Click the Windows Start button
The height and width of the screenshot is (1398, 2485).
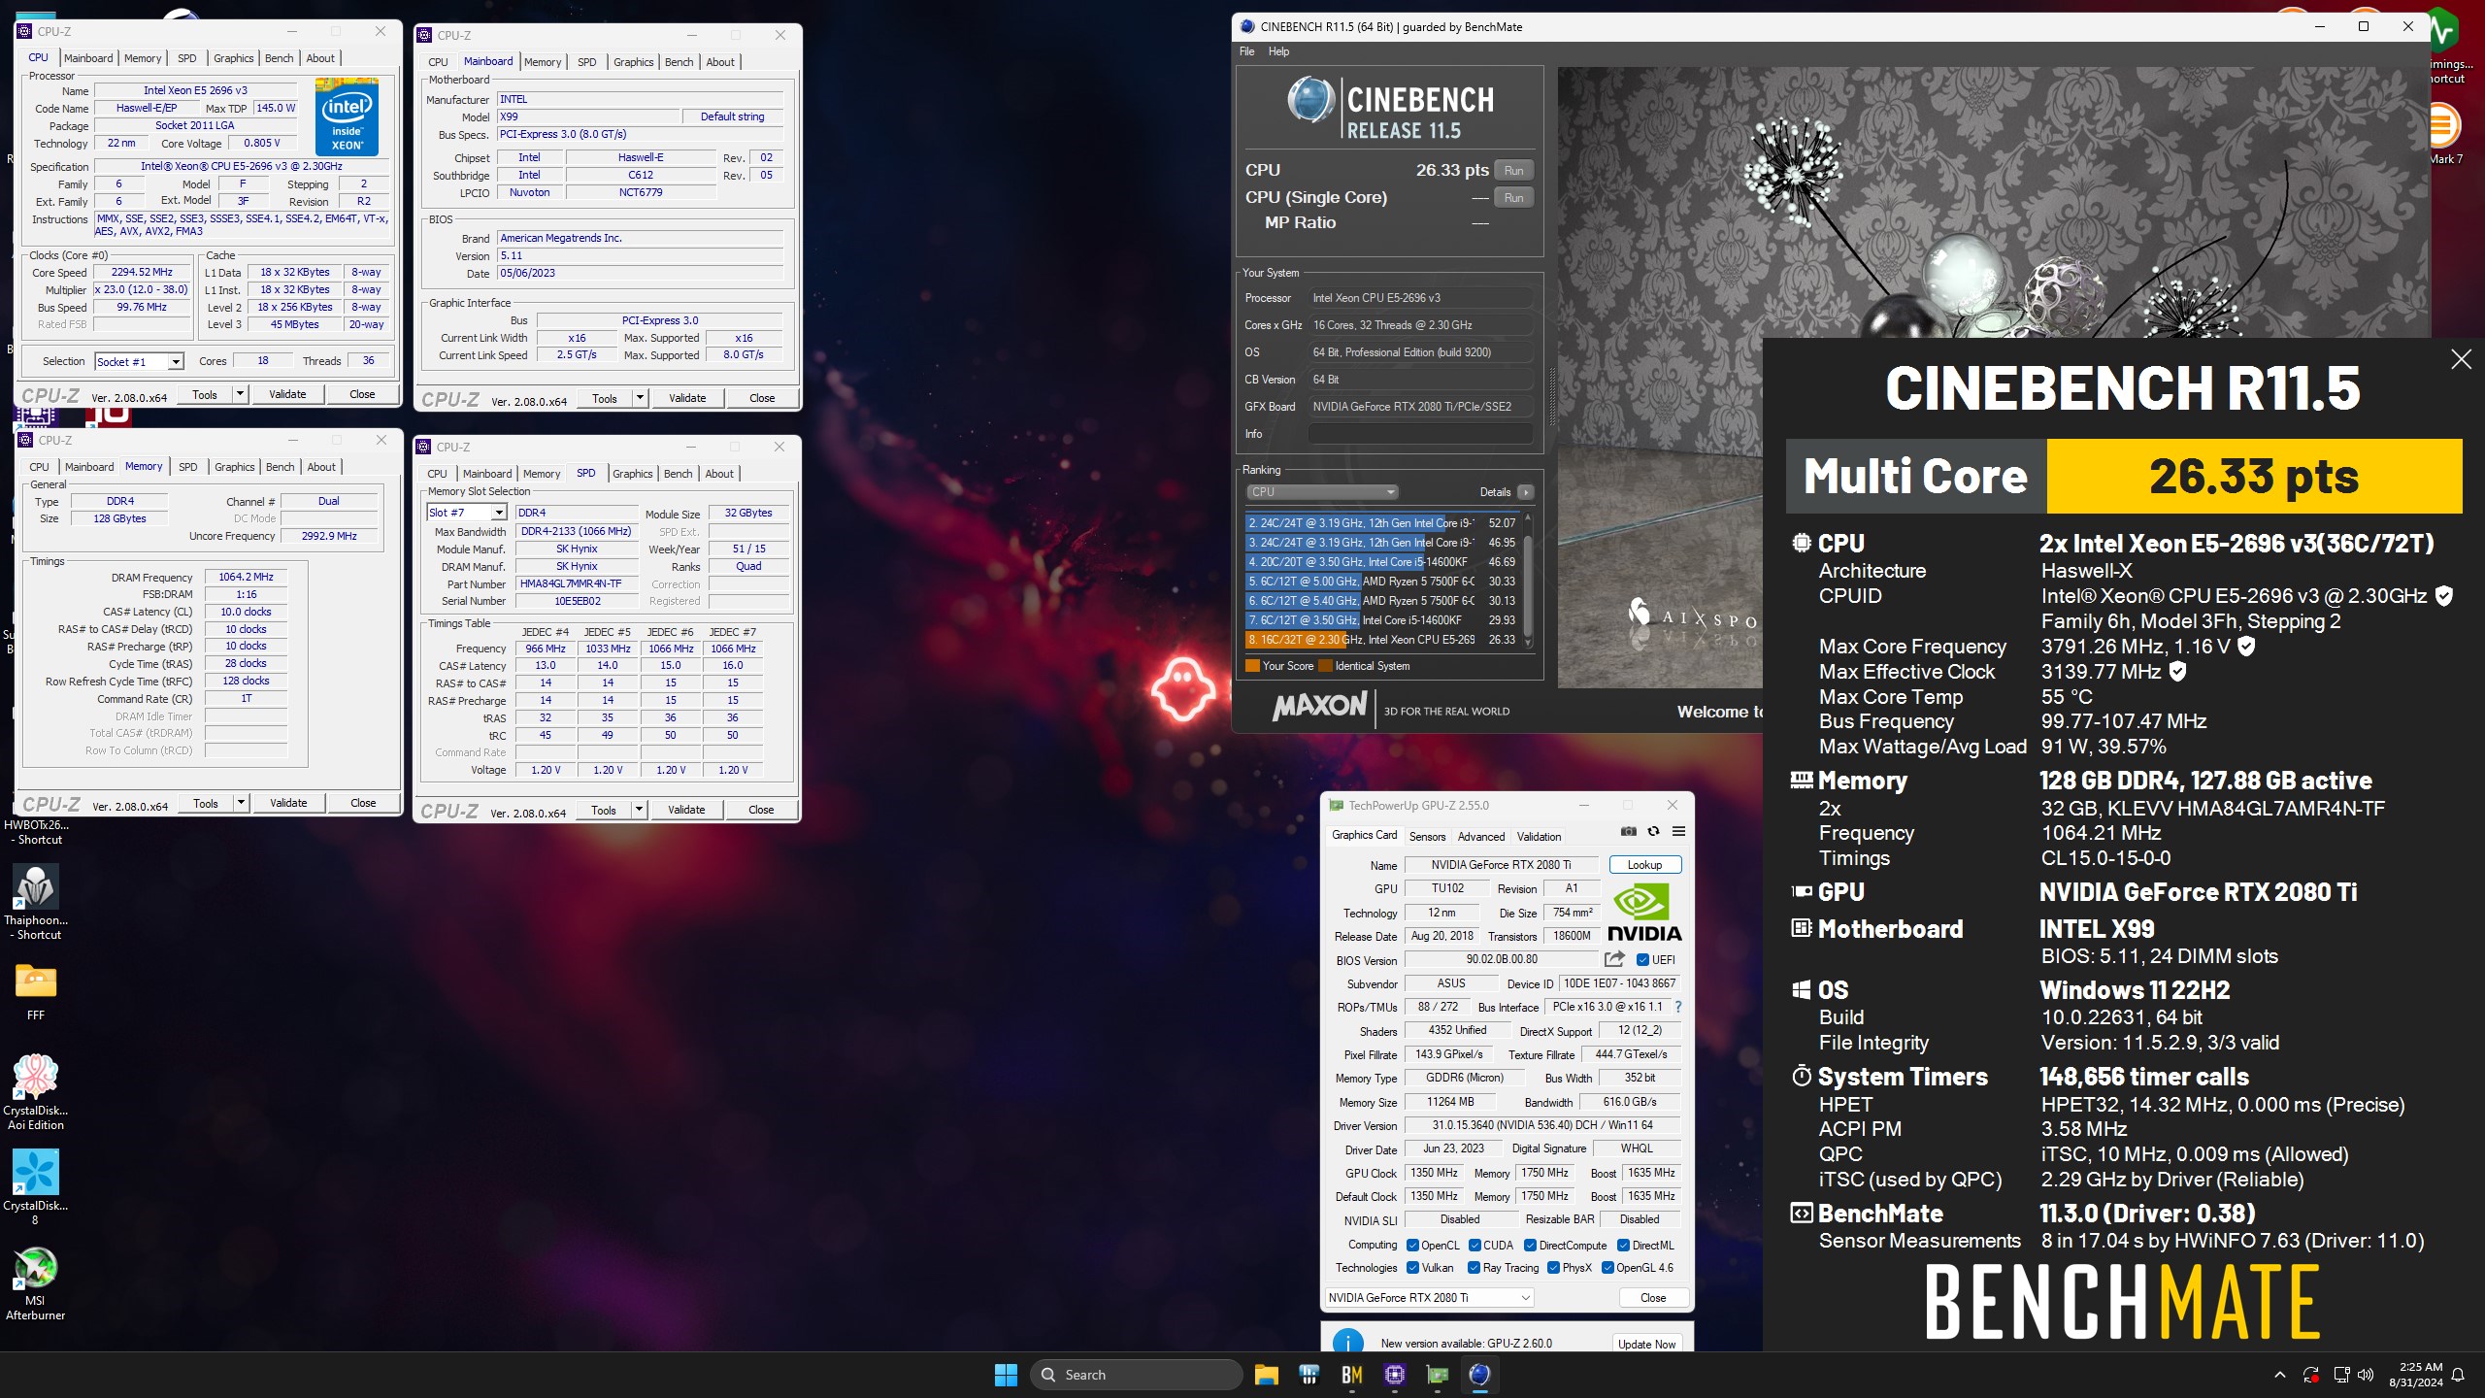point(1006,1375)
